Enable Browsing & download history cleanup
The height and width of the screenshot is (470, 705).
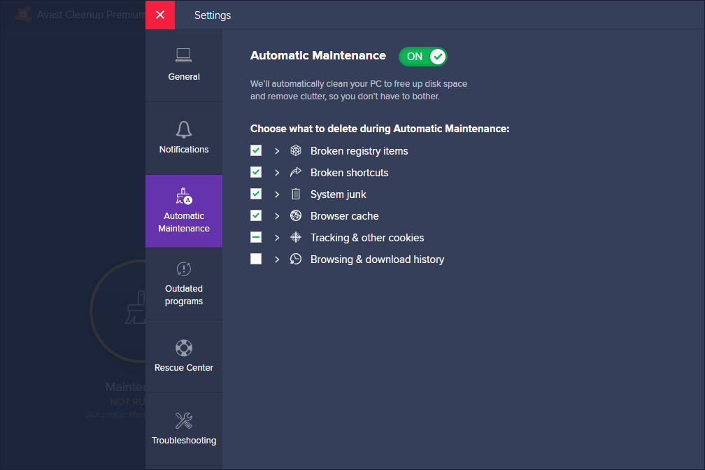click(x=256, y=259)
